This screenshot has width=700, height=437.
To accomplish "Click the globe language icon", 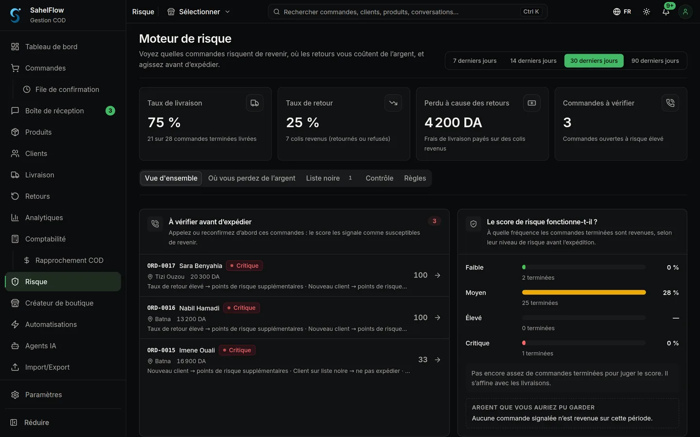I will click(616, 12).
